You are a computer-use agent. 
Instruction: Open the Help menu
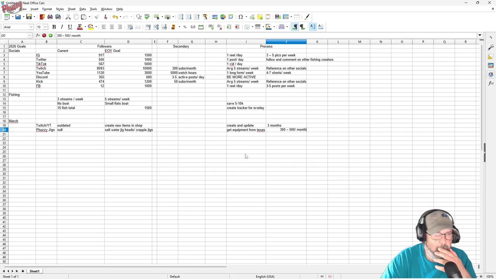coord(120,9)
